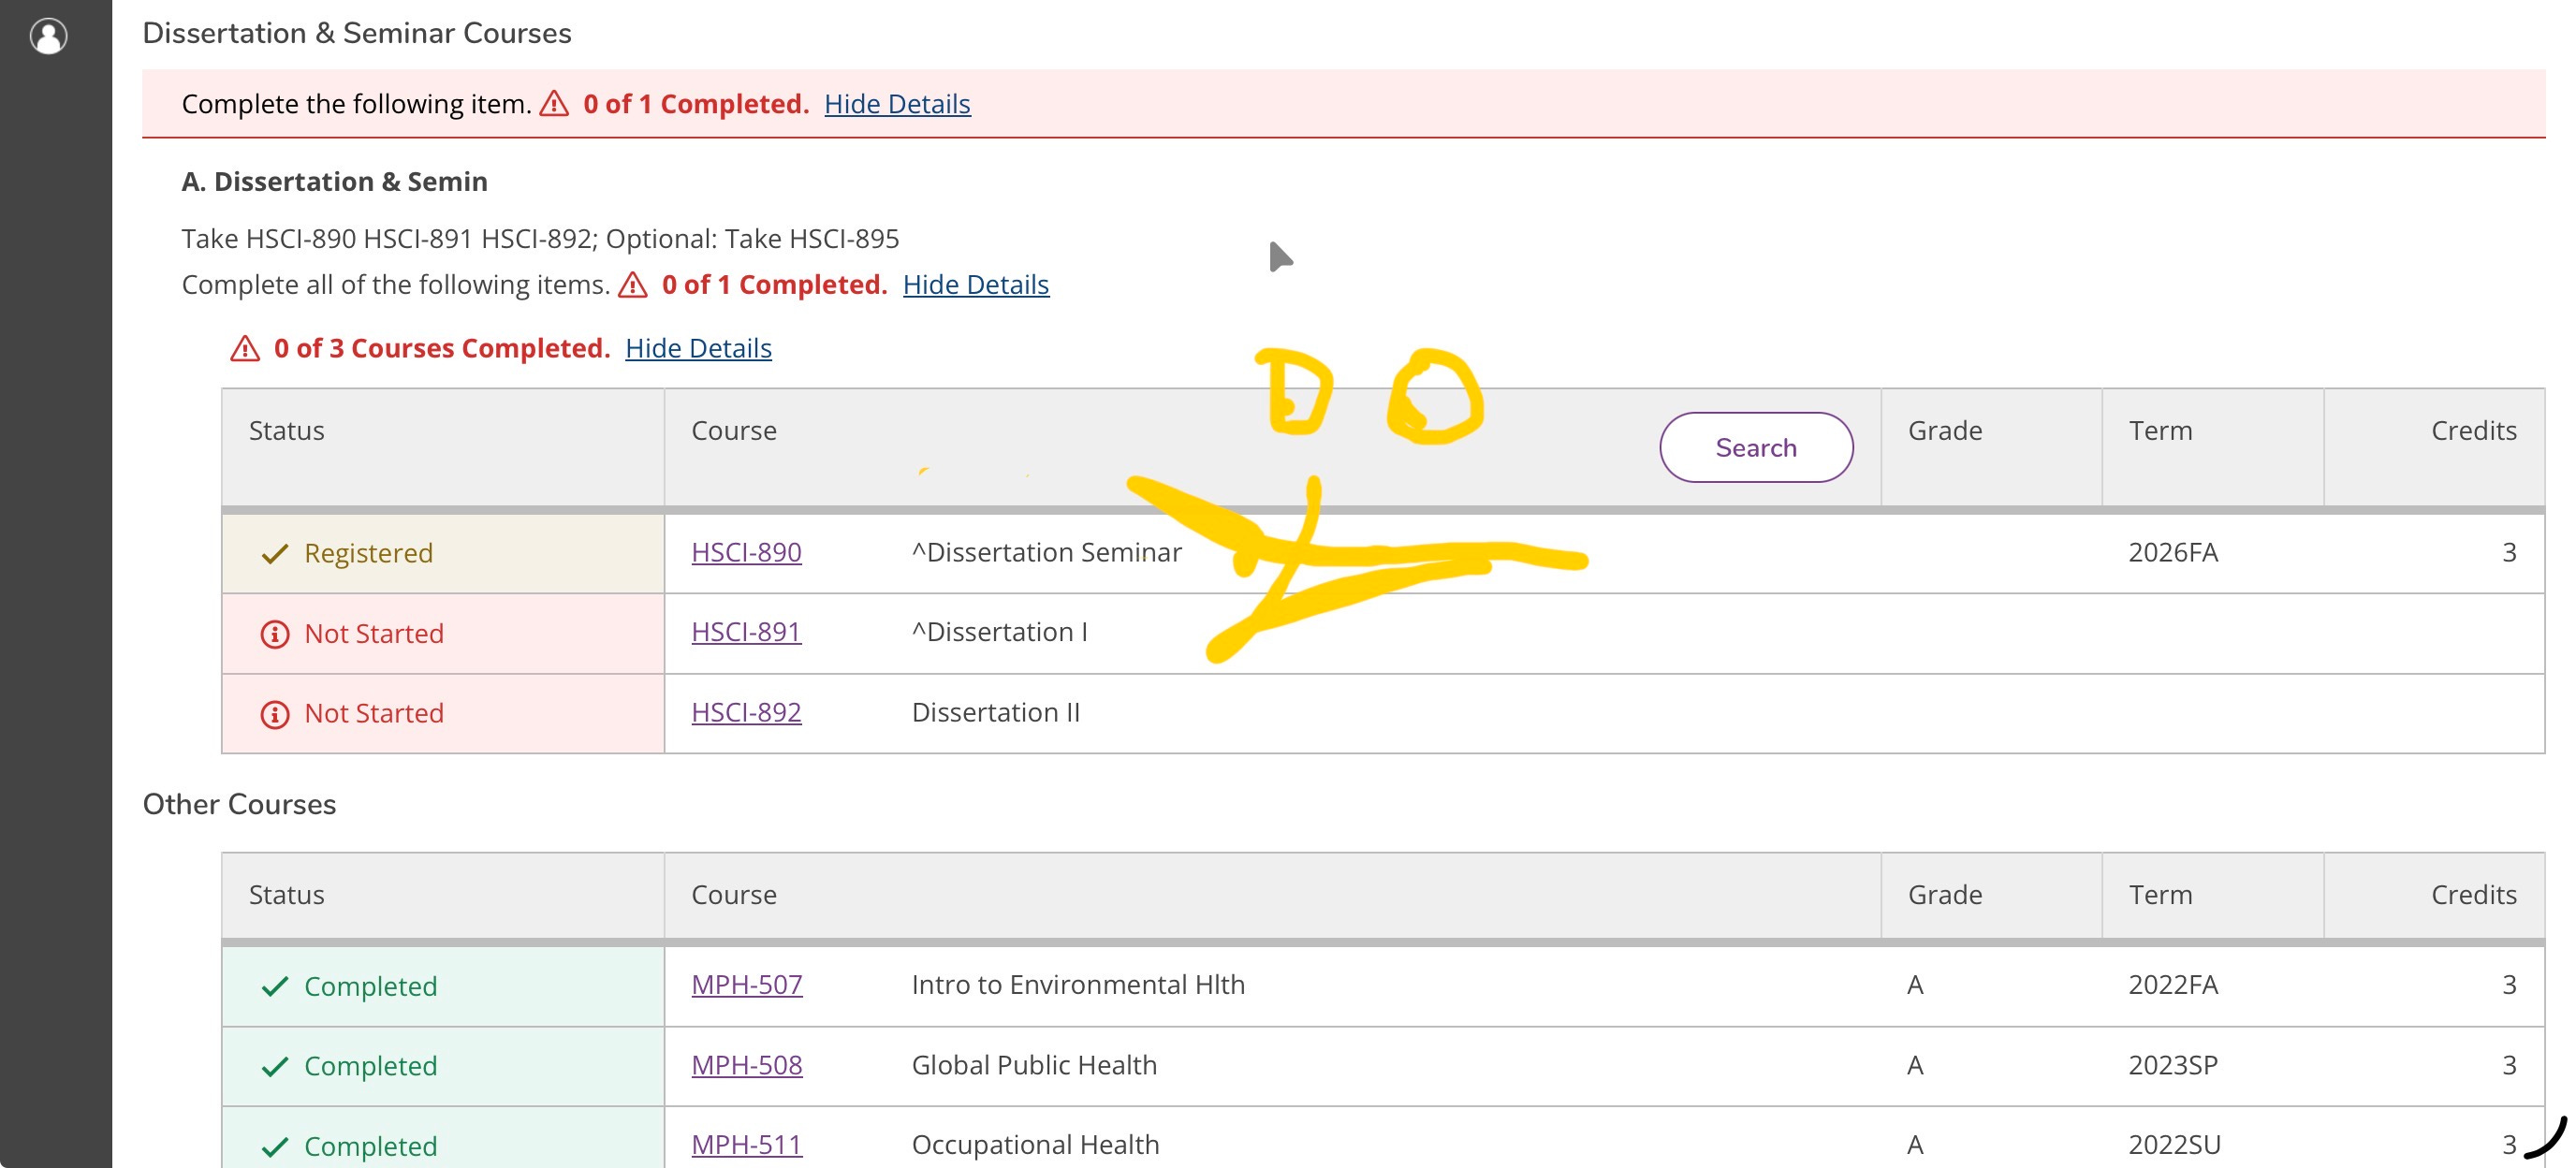Click the Credits header in Other Courses table

point(2474,895)
